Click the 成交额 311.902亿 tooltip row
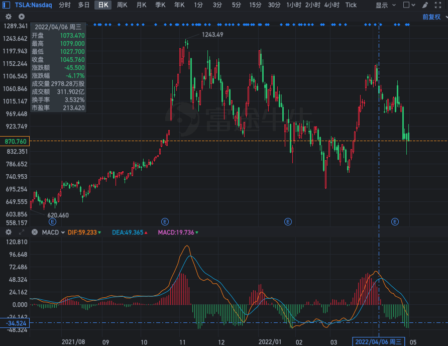The height and width of the screenshot is (346, 448). click(x=58, y=92)
